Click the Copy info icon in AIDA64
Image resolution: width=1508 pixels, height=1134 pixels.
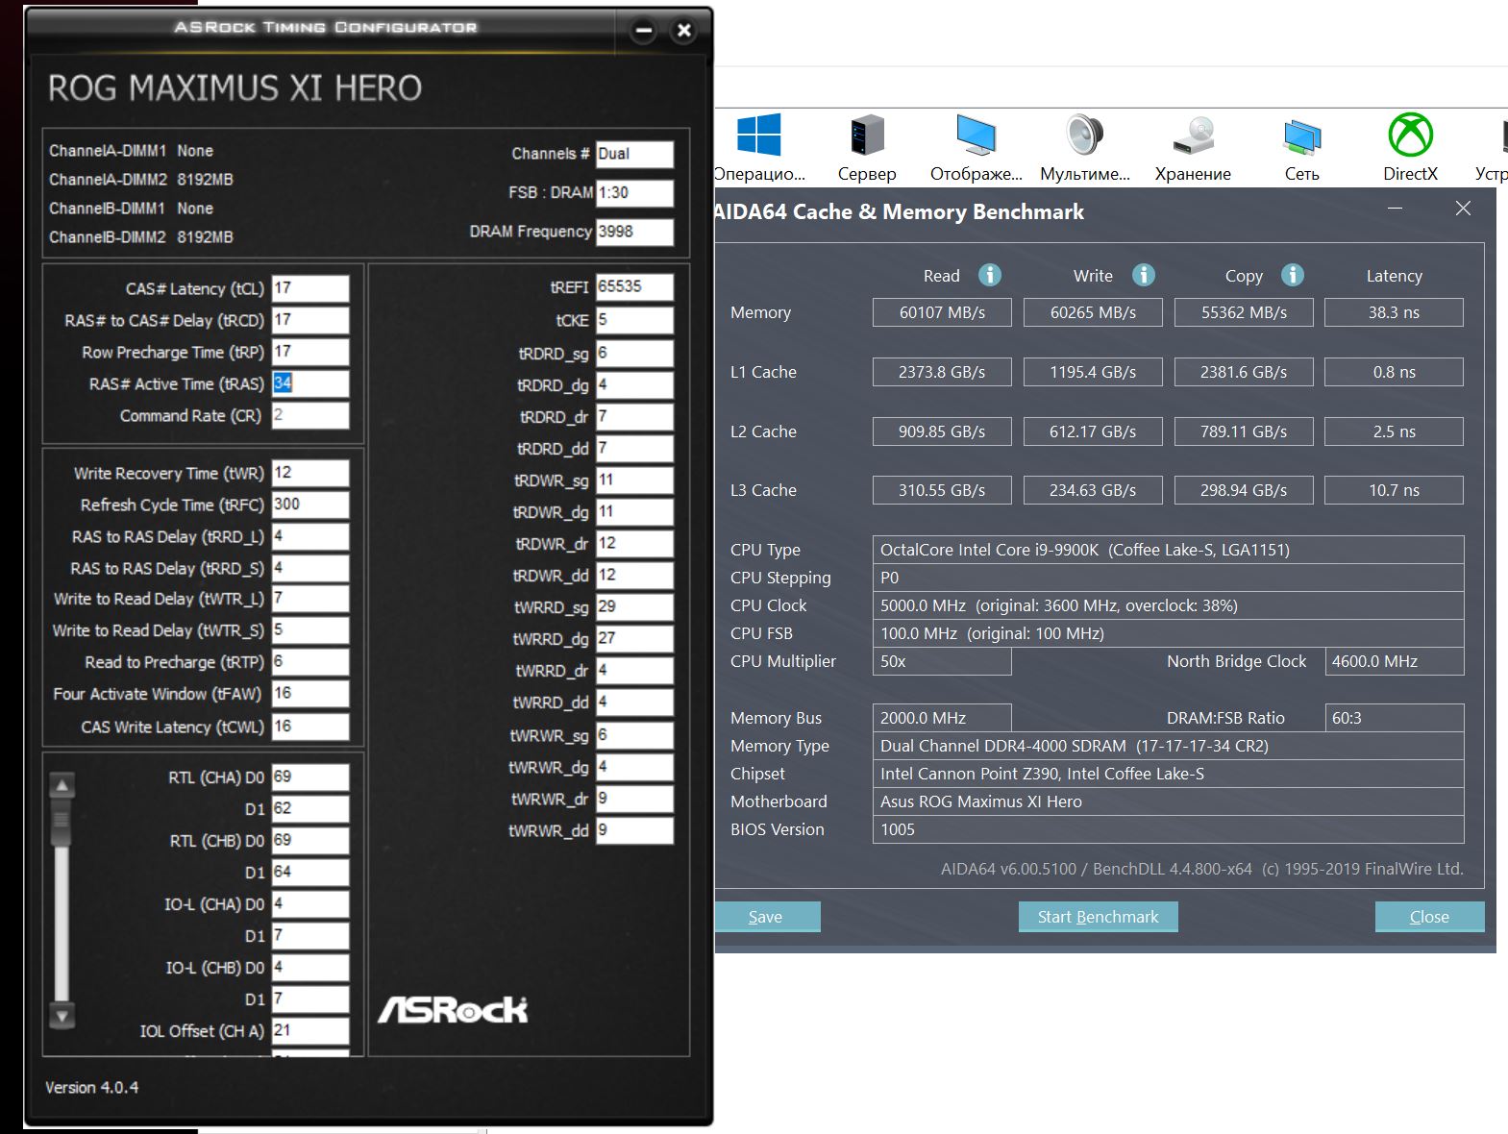(x=1293, y=276)
